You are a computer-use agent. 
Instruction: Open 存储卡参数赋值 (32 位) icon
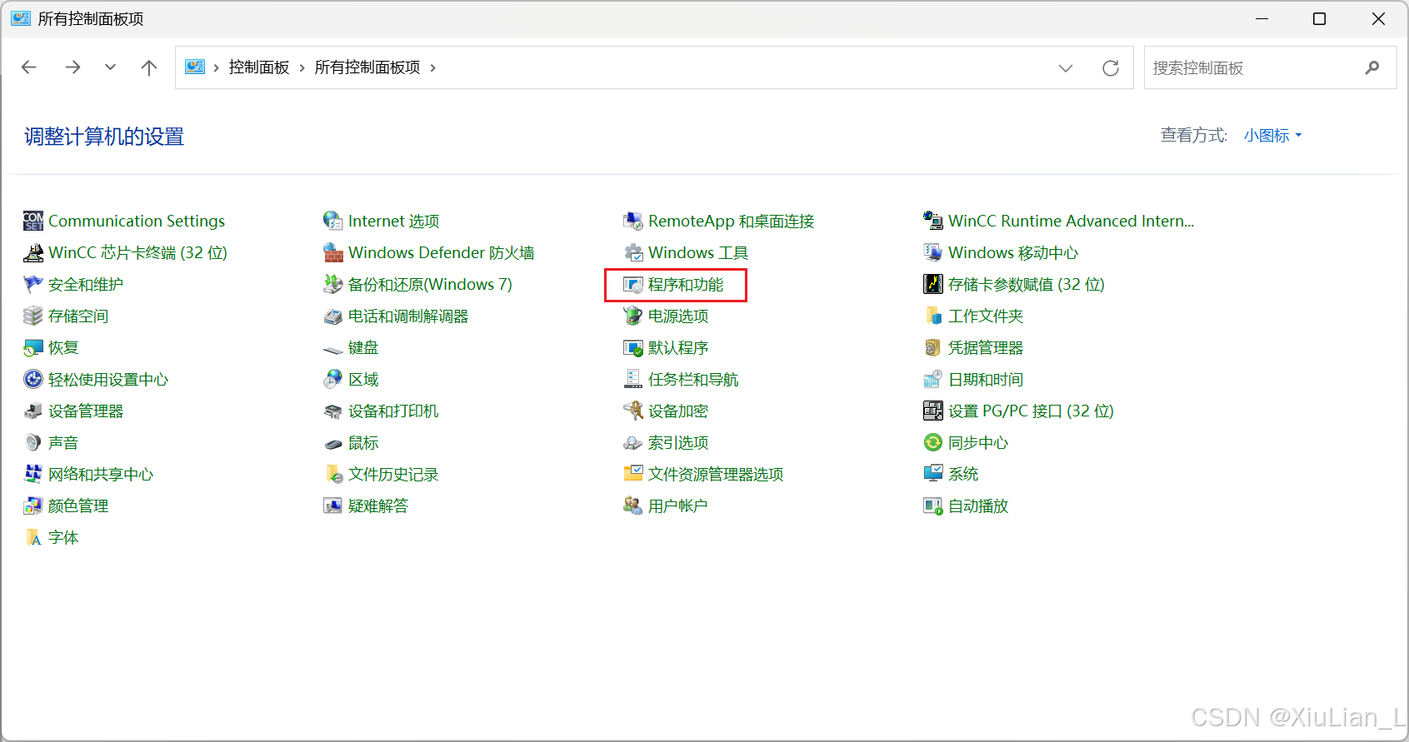click(933, 284)
